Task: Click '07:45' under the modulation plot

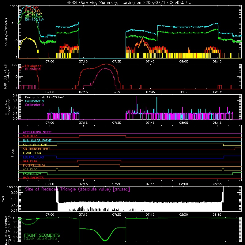Action: pos(150,123)
